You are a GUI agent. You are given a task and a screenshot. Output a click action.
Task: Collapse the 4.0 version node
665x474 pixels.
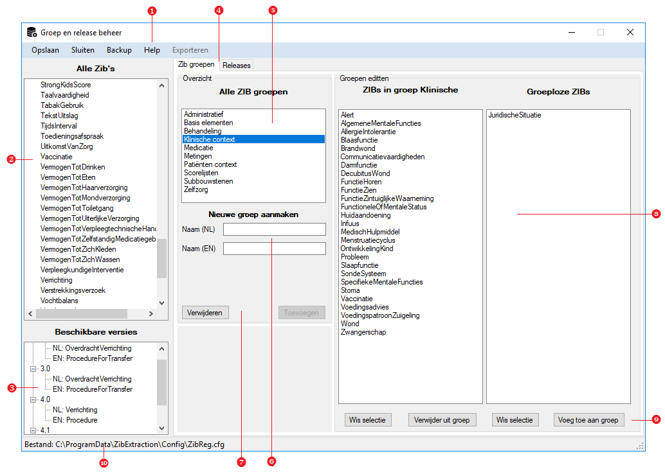click(x=33, y=399)
